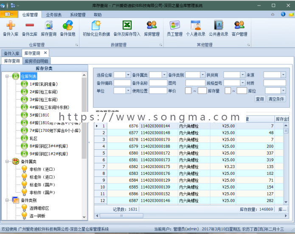Open 库存查询 ribbon icon
This screenshot has height=234, width=295.
48,28
